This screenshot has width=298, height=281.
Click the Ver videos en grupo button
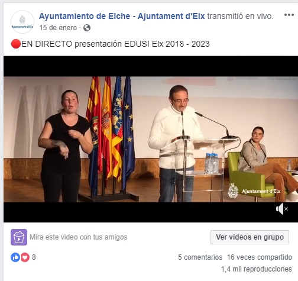pos(250,237)
